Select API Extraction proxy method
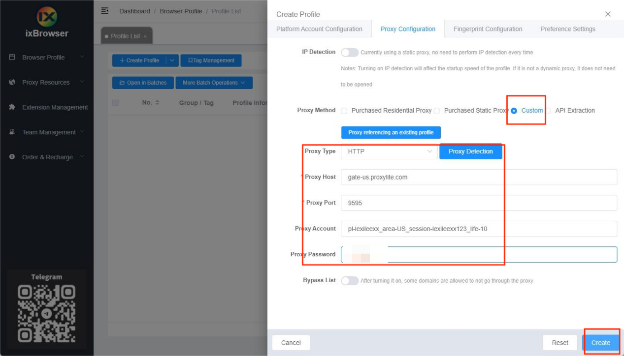The width and height of the screenshot is (624, 356). 548,111
